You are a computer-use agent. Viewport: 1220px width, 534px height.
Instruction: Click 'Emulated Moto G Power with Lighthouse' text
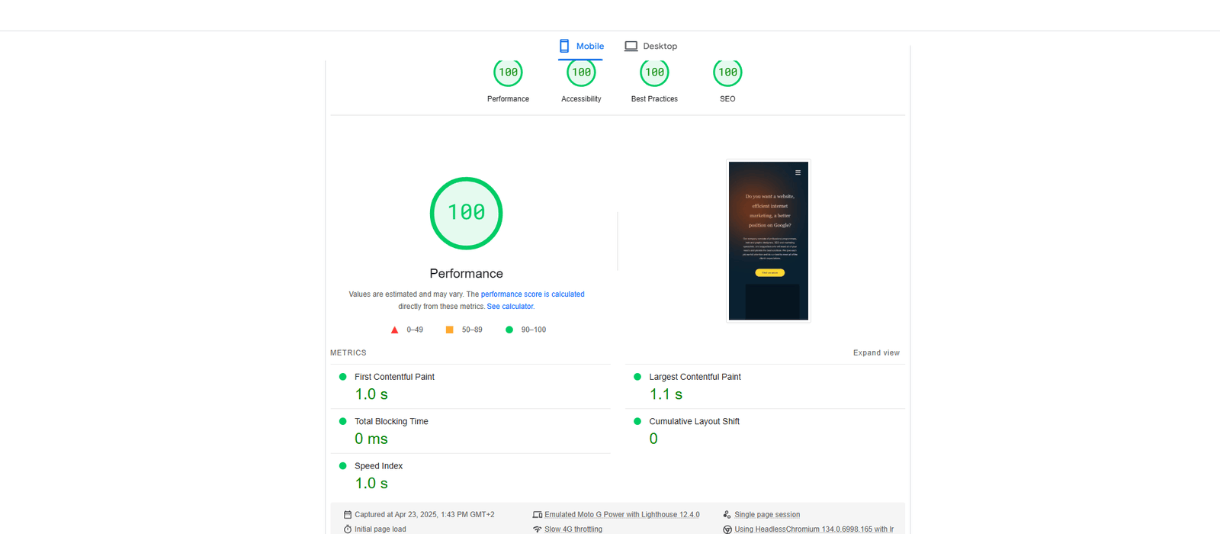622,515
